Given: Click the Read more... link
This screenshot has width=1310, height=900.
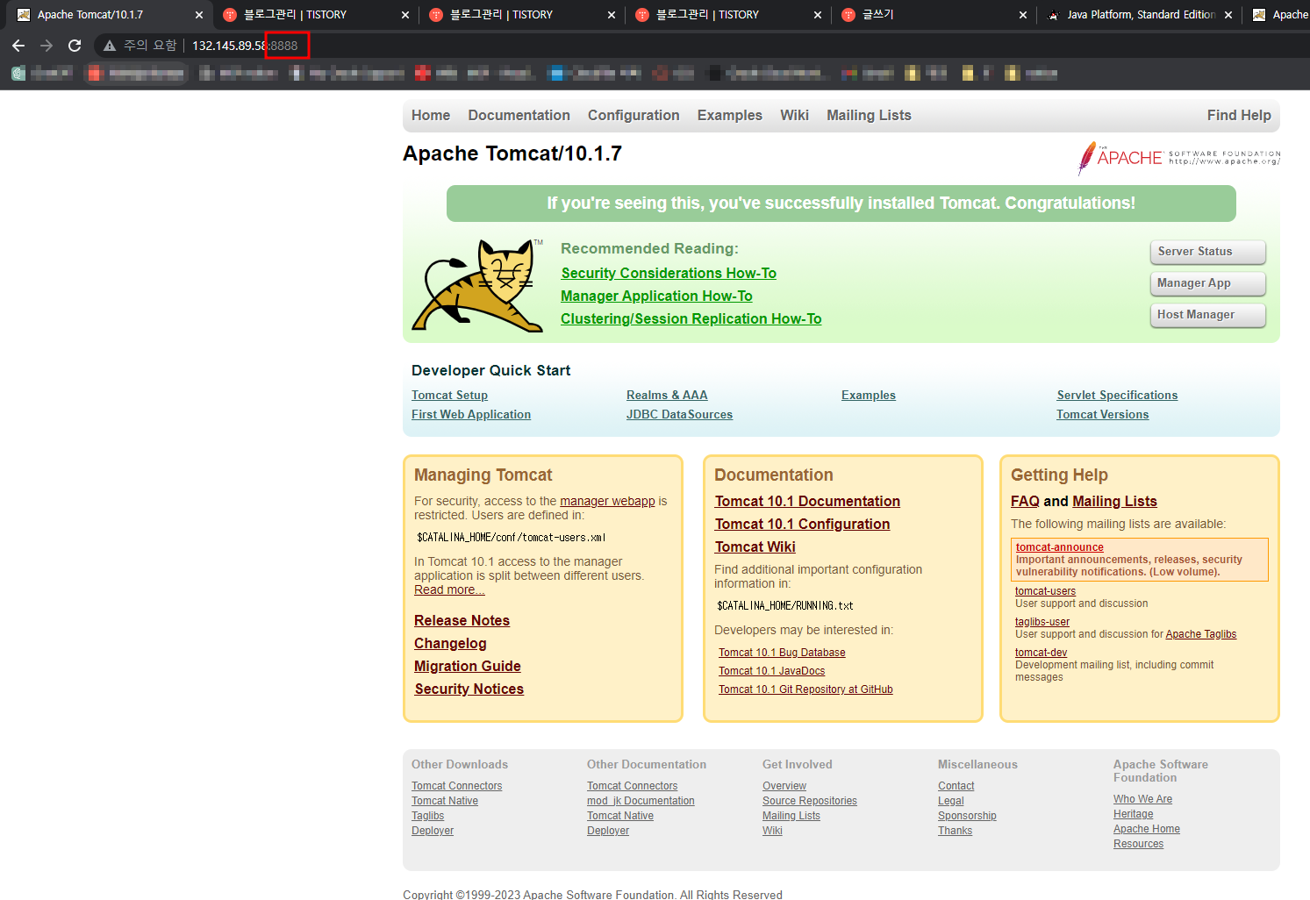Looking at the screenshot, I should click(449, 589).
